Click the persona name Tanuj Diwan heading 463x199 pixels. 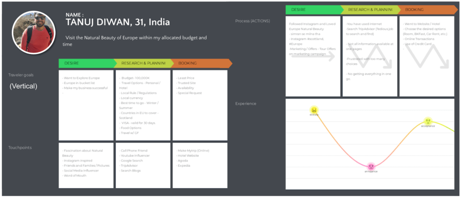click(x=118, y=22)
